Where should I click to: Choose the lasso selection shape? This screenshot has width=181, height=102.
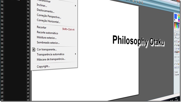coord(175,64)
